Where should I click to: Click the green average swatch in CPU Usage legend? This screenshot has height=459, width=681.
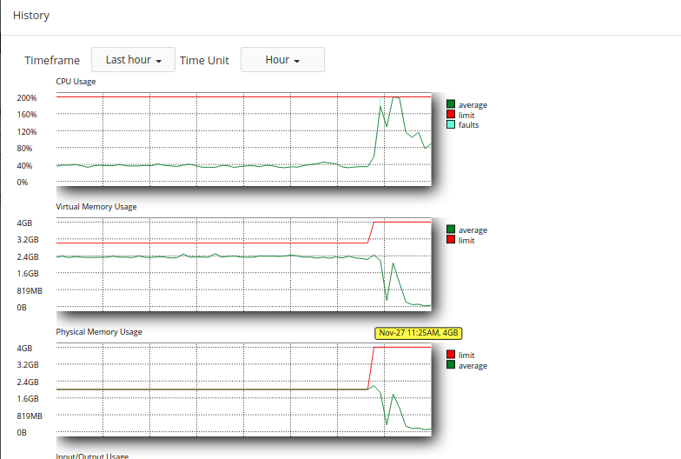tap(451, 104)
